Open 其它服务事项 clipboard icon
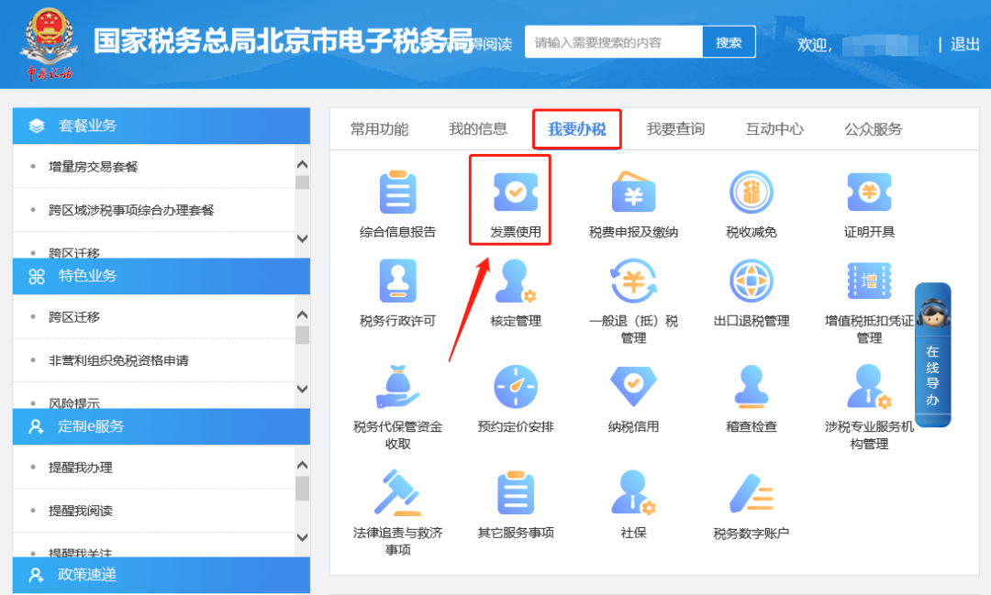991x595 pixels. pos(515,492)
